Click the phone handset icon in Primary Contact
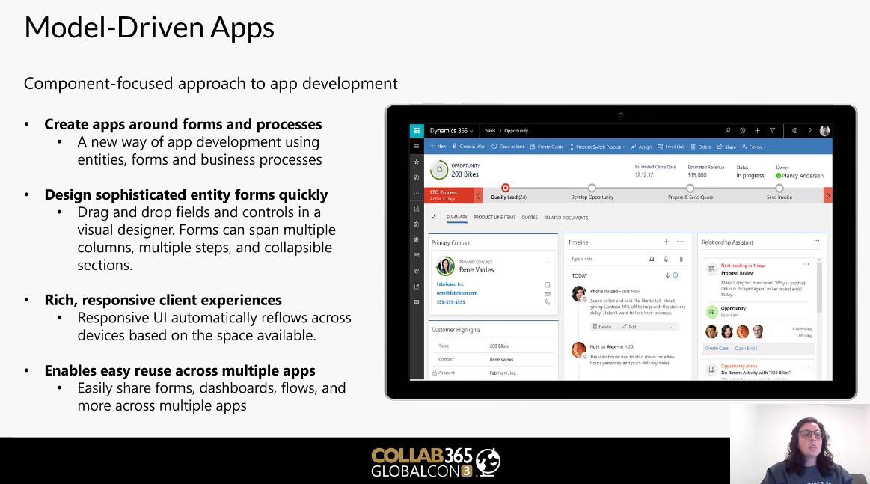The image size is (870, 484). tap(547, 302)
